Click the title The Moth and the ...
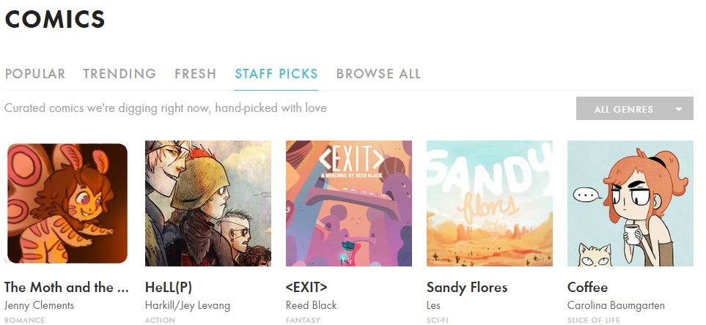Image resolution: width=706 pixels, height=325 pixels. click(x=67, y=287)
